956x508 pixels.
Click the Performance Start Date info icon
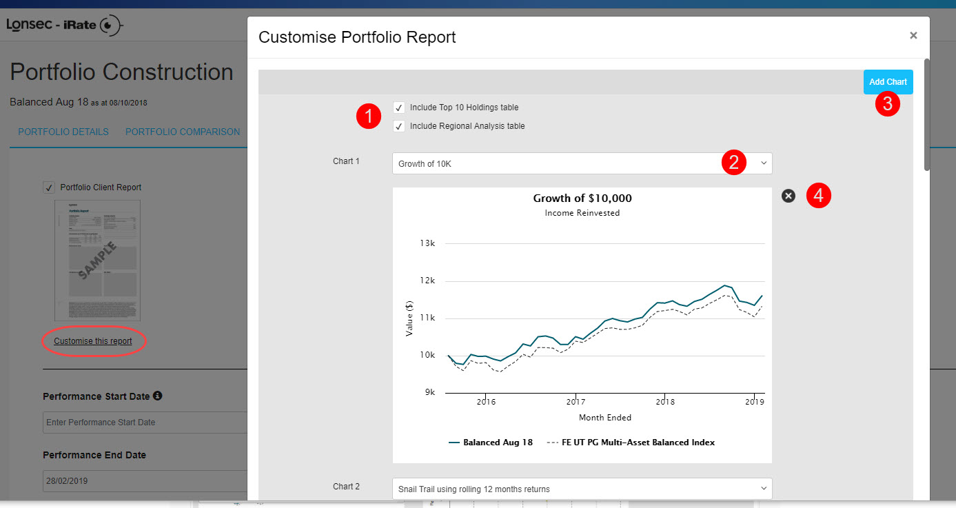click(158, 396)
